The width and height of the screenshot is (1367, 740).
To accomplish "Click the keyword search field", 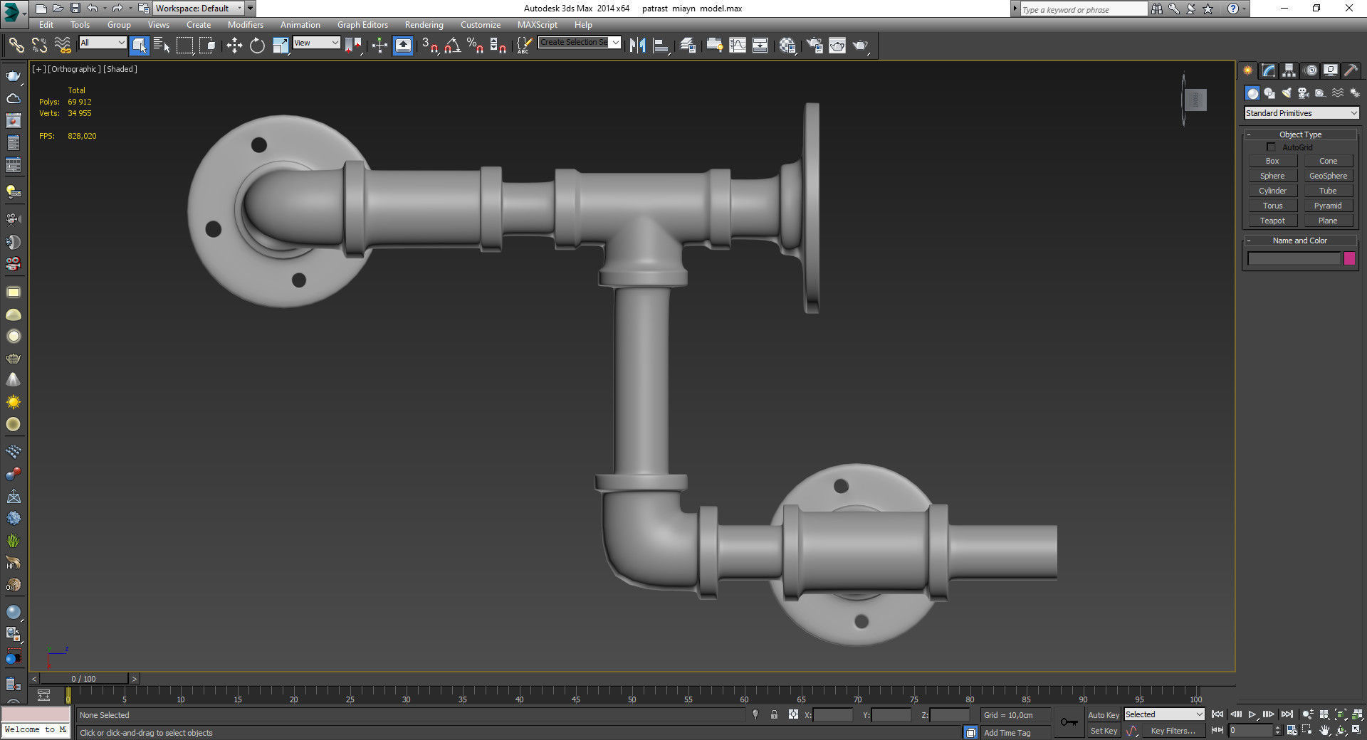I will pos(1083,9).
